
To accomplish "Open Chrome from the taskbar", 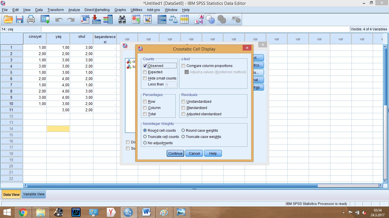I will pyautogui.click(x=23, y=212).
